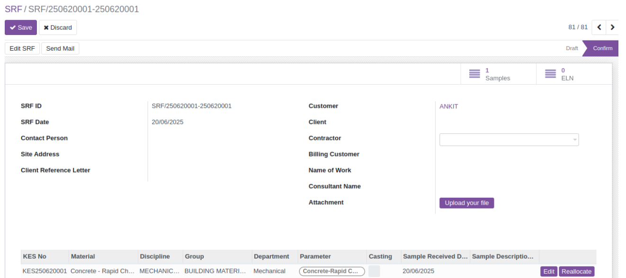
Task: Expand the Contractor dropdown
Action: (509, 139)
